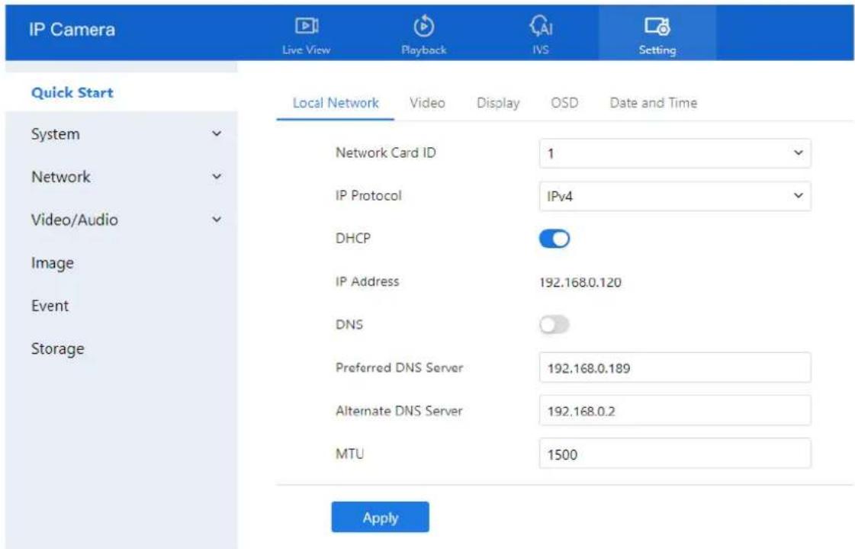The height and width of the screenshot is (549, 855).
Task: Switch to the Local Network tab
Action: [336, 103]
